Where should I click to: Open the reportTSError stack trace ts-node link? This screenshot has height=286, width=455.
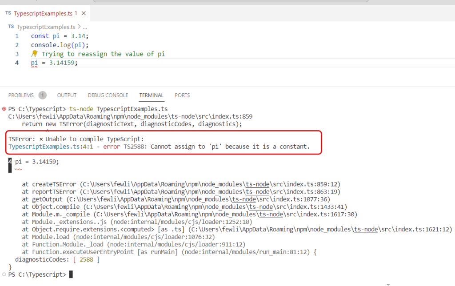point(257,192)
